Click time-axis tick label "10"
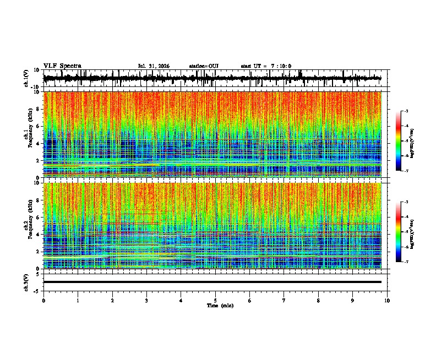The image size is (436, 337). point(387,301)
